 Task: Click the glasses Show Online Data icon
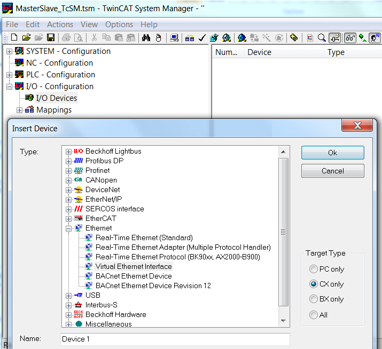[350, 38]
